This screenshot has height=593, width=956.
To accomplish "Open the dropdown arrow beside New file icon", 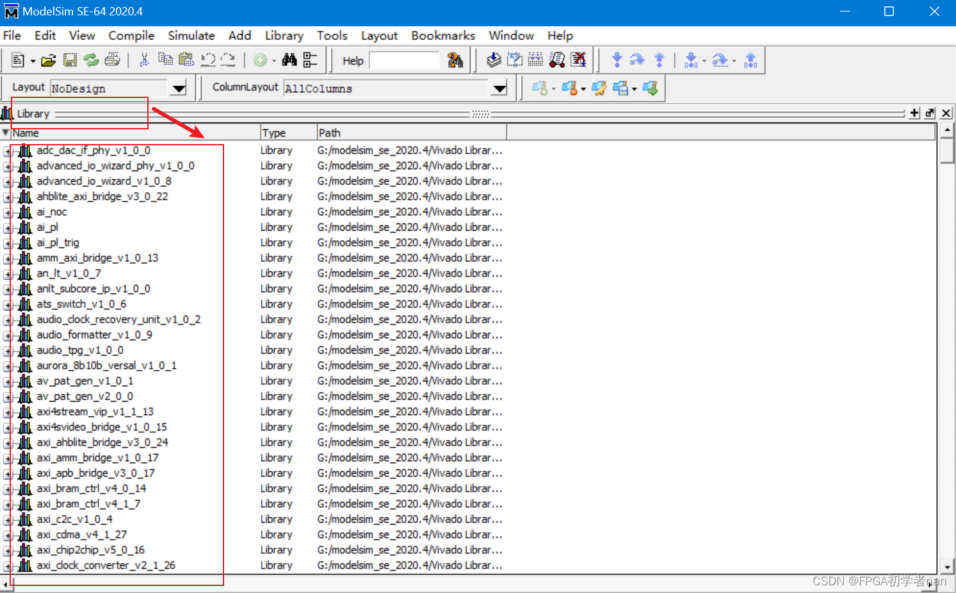I will (33, 61).
